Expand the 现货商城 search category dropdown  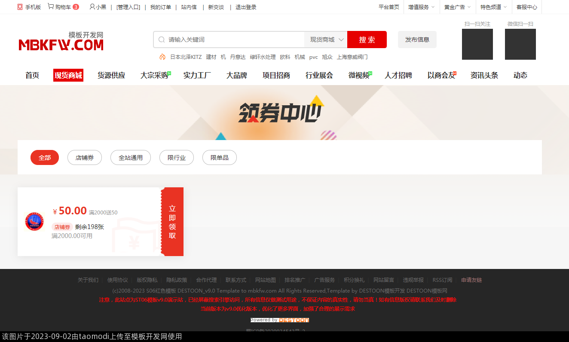click(x=327, y=40)
